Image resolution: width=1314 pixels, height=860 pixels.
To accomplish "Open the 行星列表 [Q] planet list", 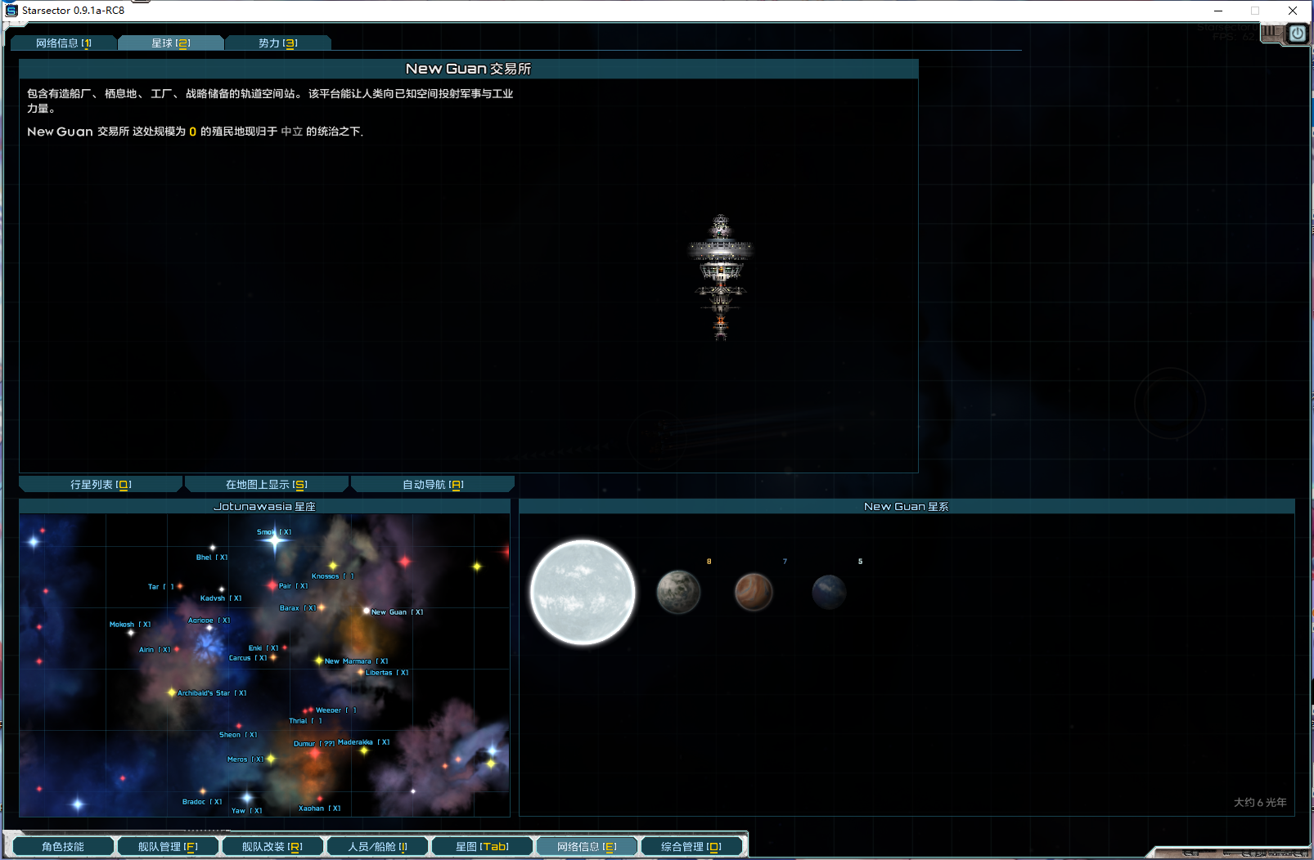I will 100,483.
